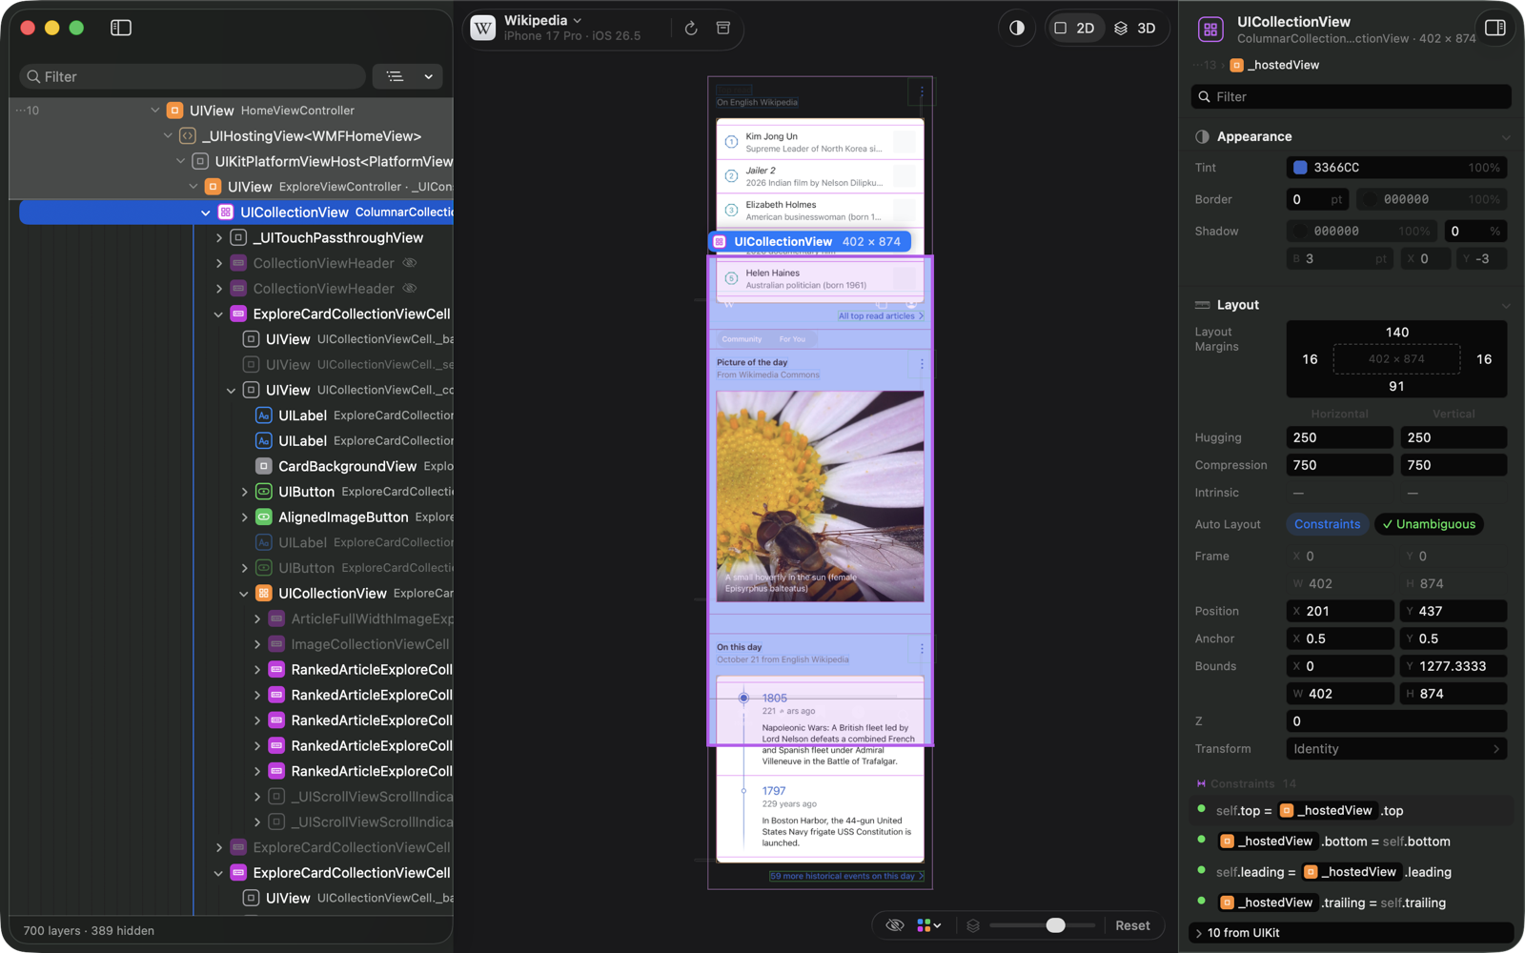Click the Shadow color swatch 000000
1525x953 pixels.
pyautogui.click(x=1300, y=231)
